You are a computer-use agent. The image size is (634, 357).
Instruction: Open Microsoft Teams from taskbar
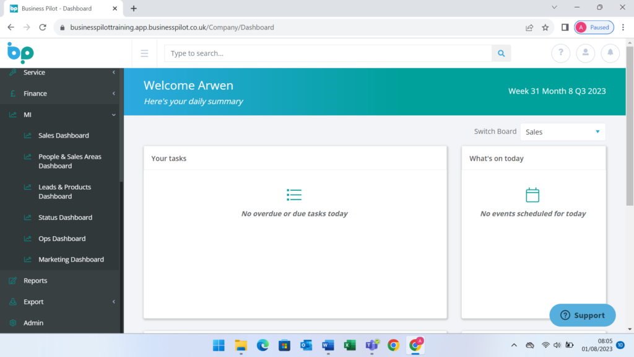(371, 345)
